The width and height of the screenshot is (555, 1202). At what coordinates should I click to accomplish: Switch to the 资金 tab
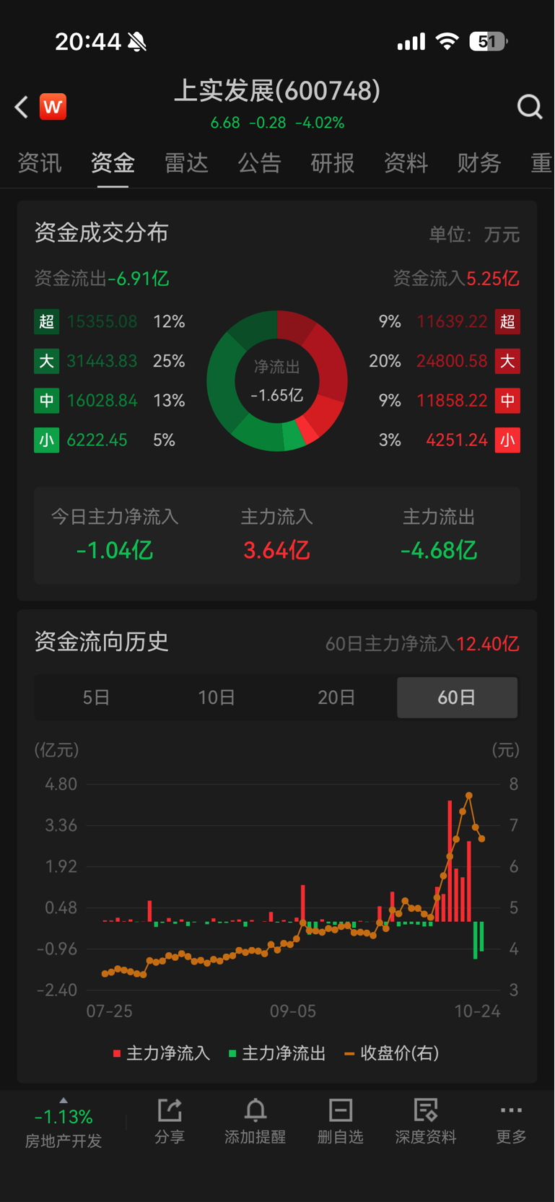click(x=113, y=163)
